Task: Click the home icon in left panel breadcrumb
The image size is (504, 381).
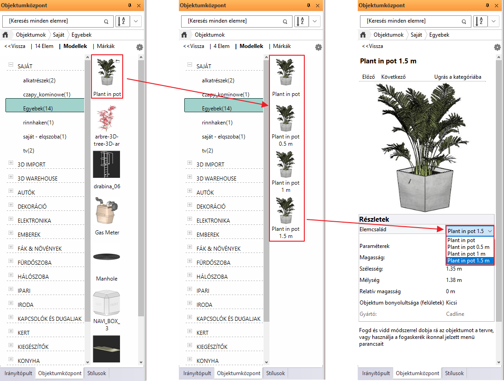Action: 6,35
